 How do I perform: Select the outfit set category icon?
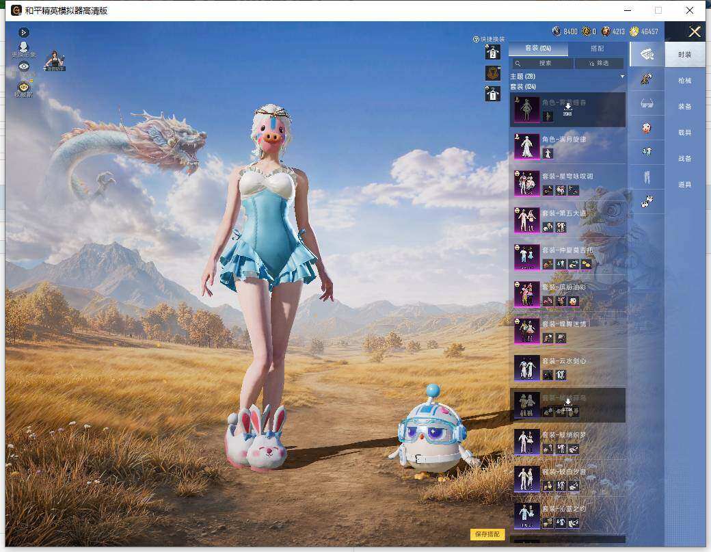coord(647,55)
